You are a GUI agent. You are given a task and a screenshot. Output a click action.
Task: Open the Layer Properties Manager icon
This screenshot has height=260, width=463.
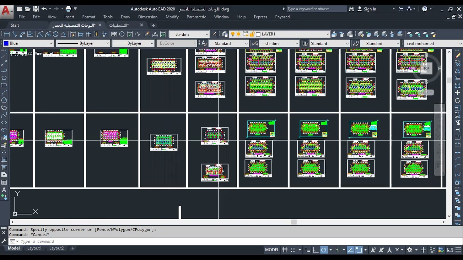(x=225, y=34)
